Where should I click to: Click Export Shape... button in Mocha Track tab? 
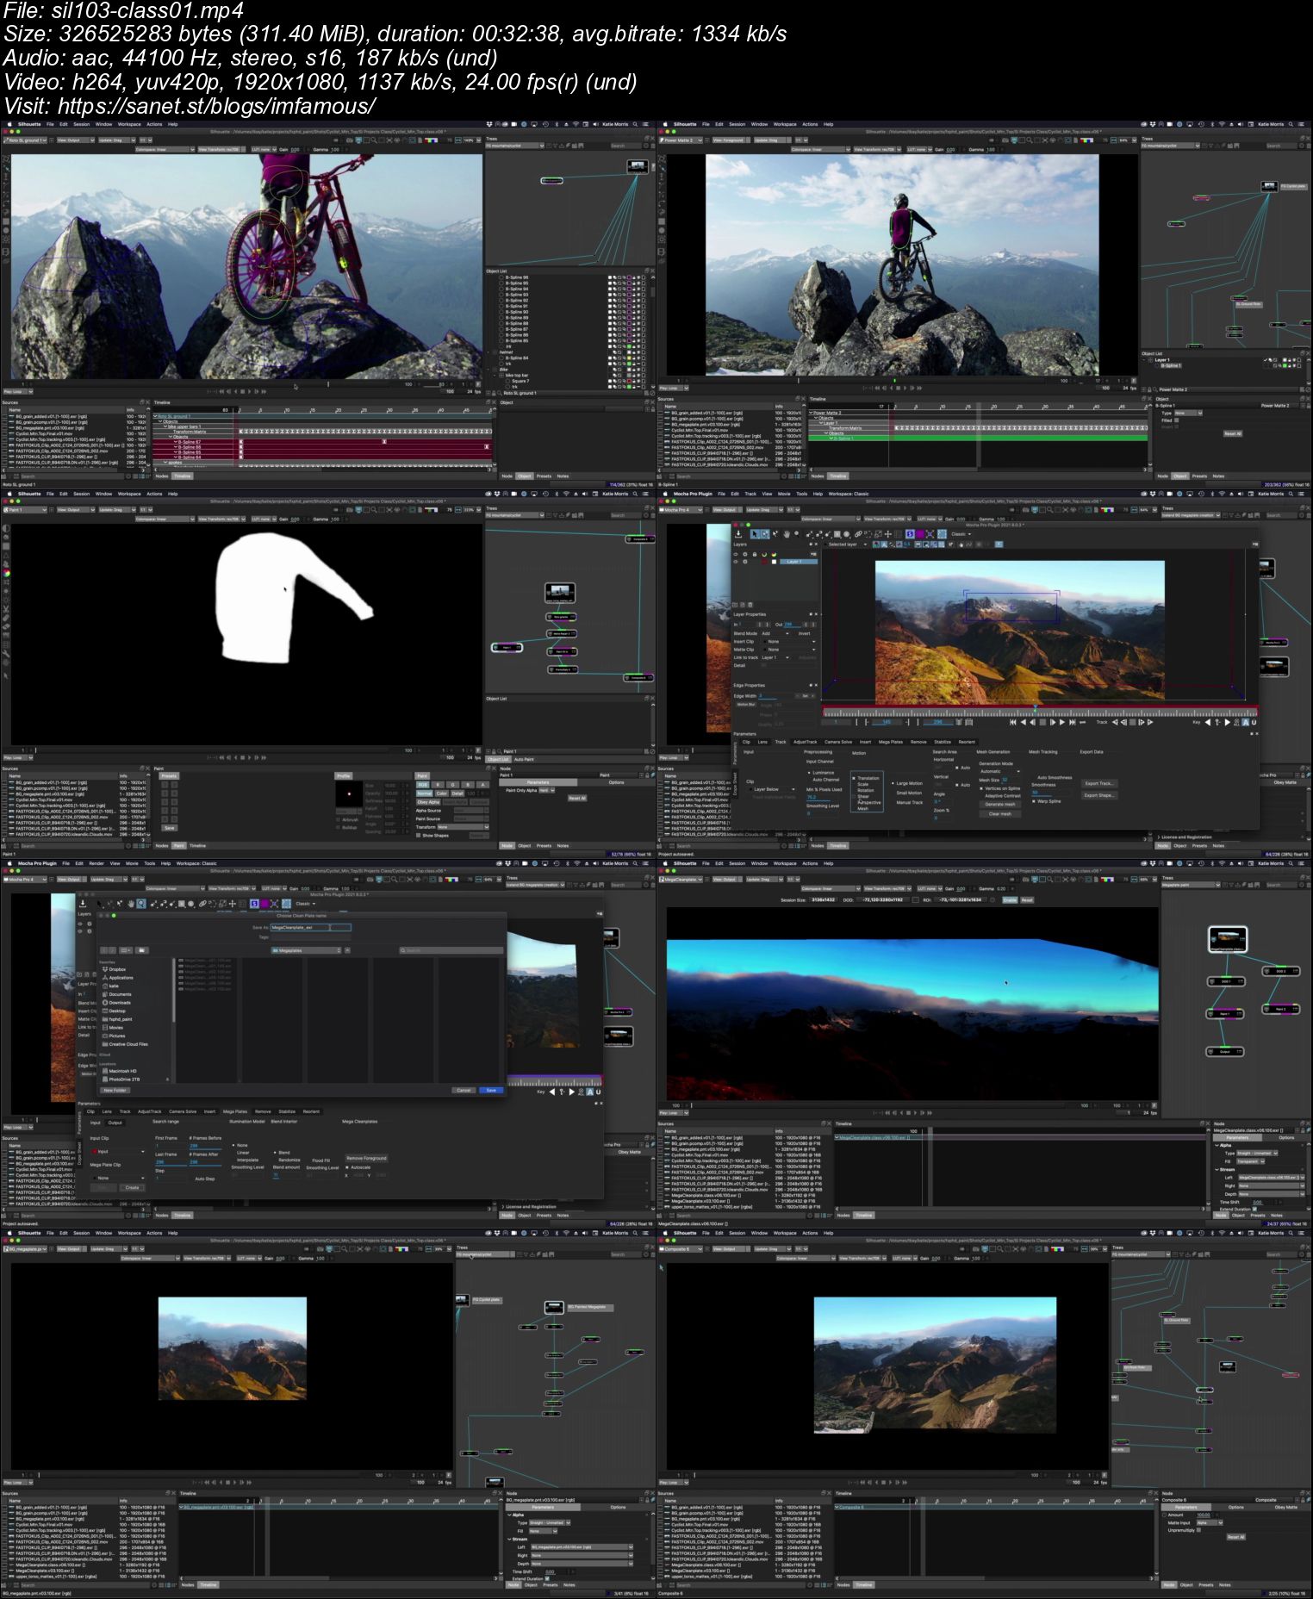[x=1099, y=795]
